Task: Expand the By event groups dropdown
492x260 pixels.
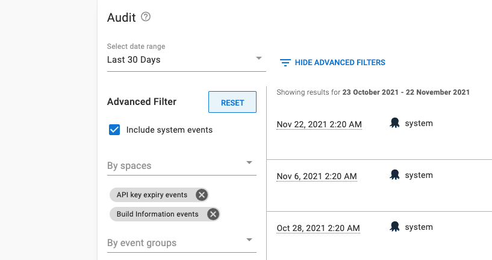Action: click(x=182, y=243)
